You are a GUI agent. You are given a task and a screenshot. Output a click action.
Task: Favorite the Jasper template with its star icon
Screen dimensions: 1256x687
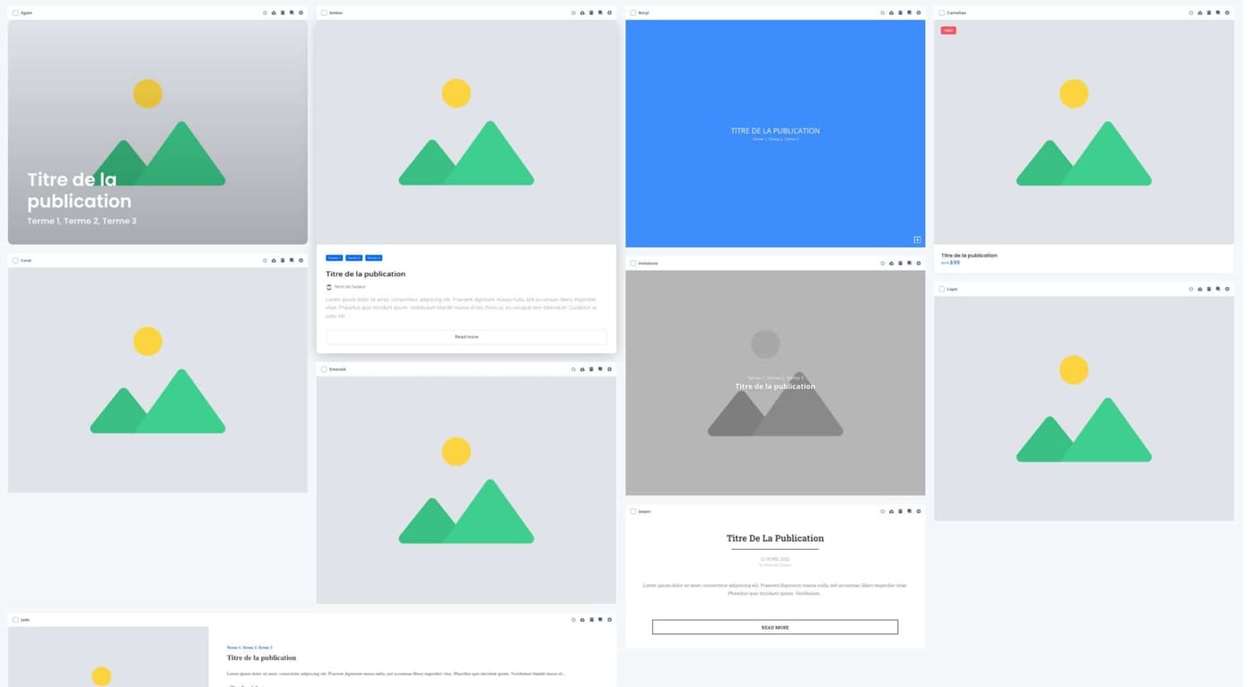pyautogui.click(x=882, y=511)
